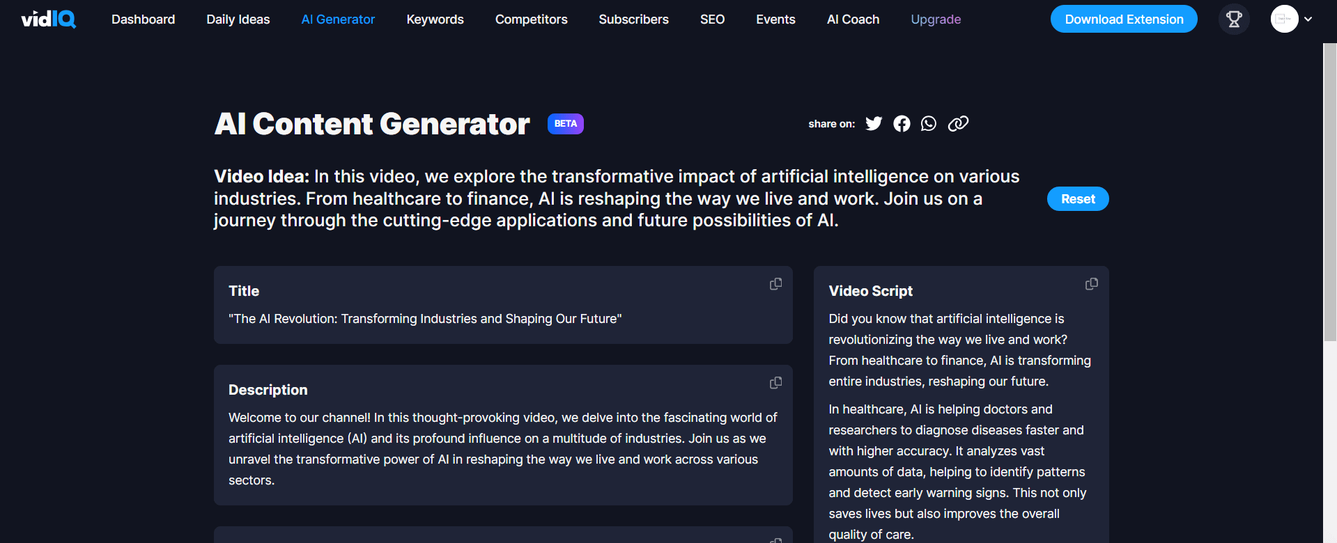The width and height of the screenshot is (1337, 543).
Task: Copy share link chain icon
Action: coord(958,123)
